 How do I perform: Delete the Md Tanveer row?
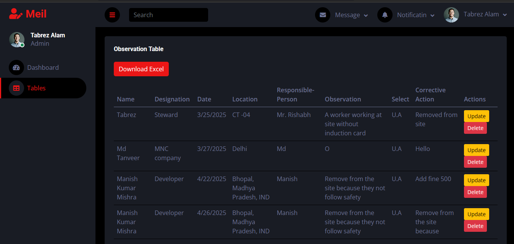pyautogui.click(x=475, y=162)
